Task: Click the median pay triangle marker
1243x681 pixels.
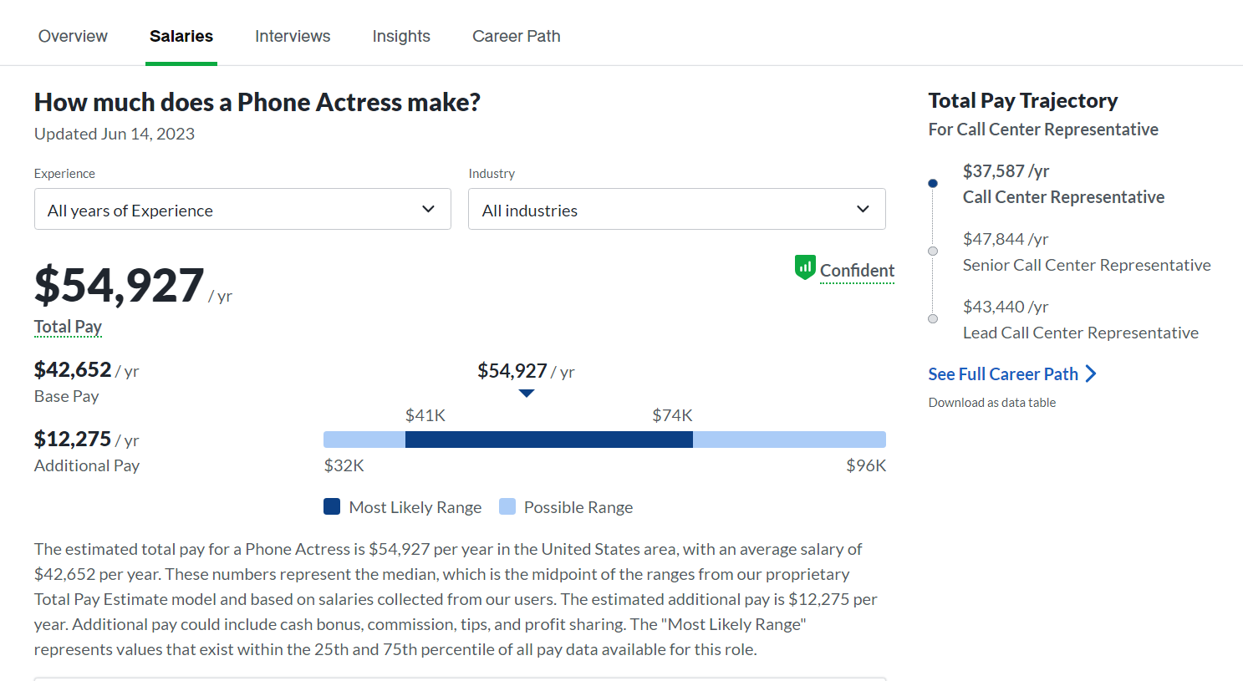Action: click(x=526, y=393)
